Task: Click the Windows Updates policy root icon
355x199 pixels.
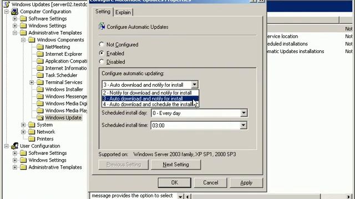Action: click(7, 4)
